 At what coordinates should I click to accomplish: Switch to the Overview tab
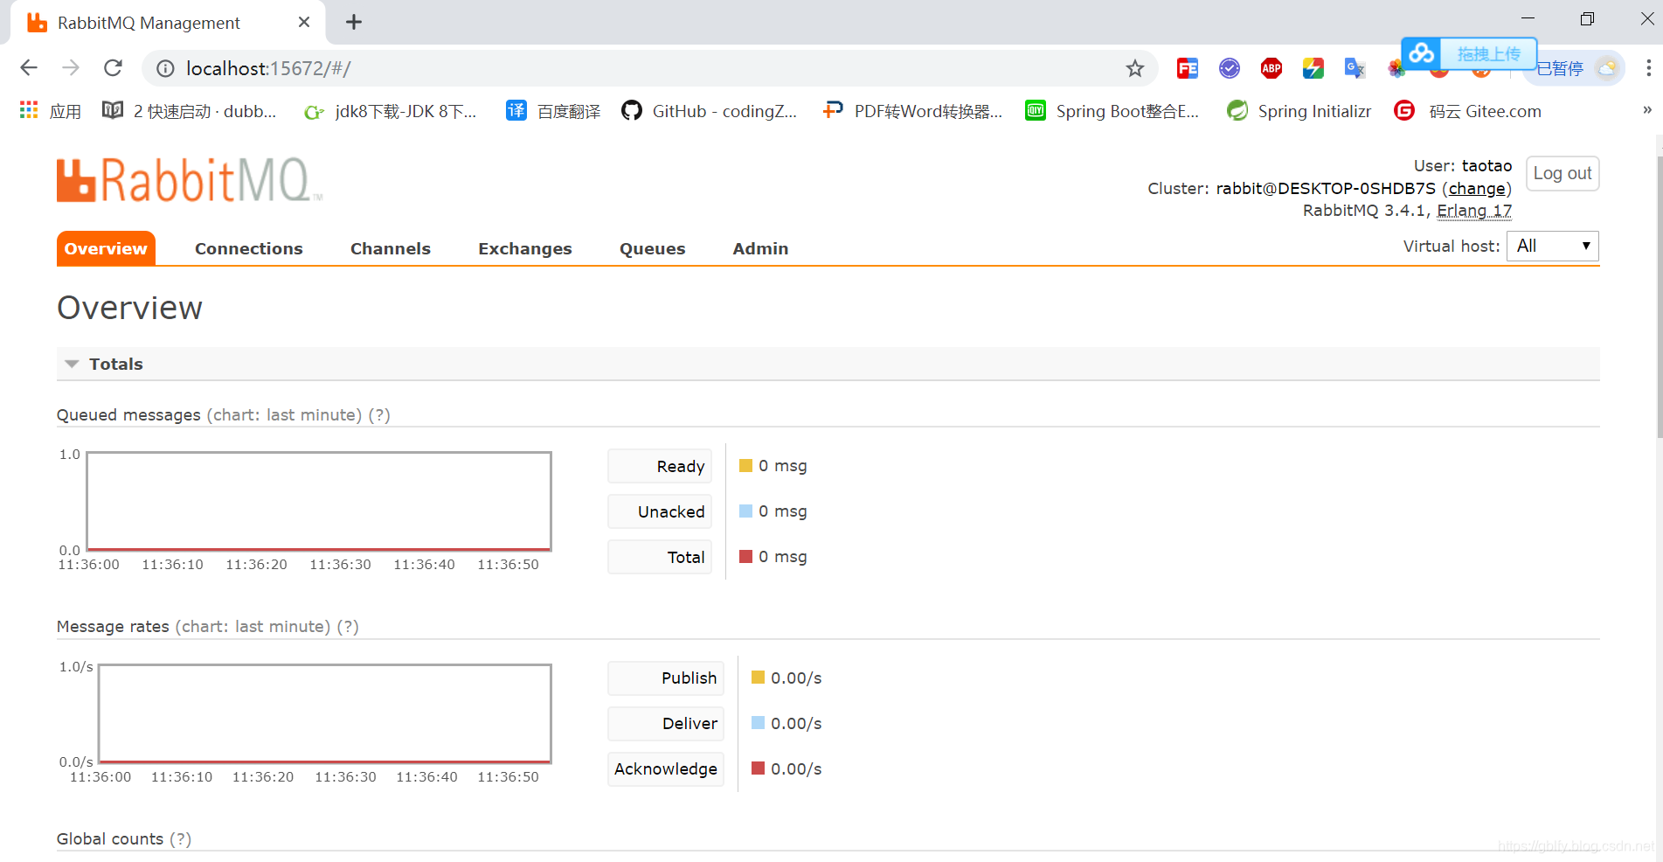(x=106, y=248)
